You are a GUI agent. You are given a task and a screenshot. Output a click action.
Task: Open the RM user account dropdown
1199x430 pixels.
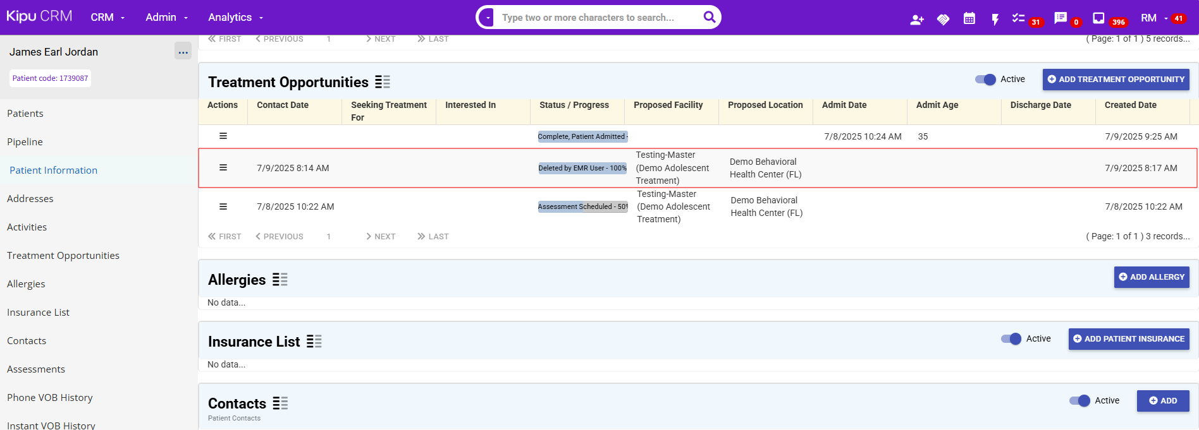[x=1153, y=18]
